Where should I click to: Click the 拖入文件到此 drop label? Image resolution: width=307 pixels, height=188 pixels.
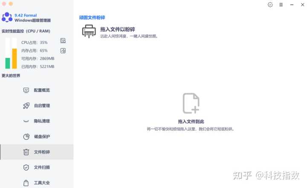click(191, 121)
